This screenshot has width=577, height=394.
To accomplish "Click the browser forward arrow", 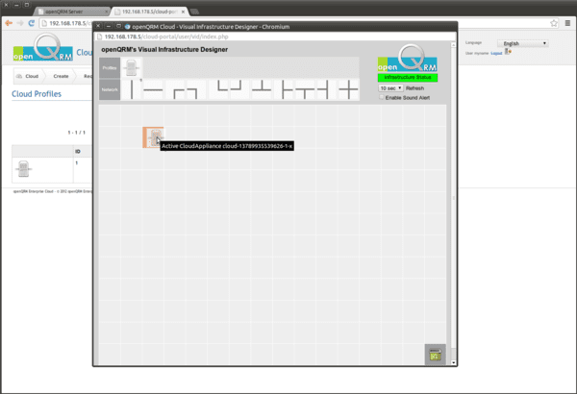I will (x=20, y=23).
